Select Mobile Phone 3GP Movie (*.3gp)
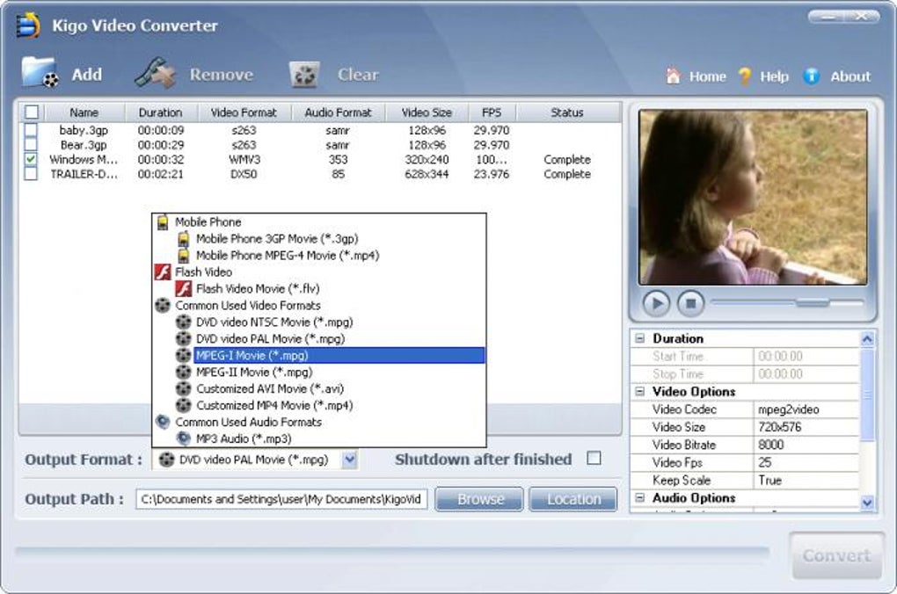897x594 pixels. (x=277, y=238)
